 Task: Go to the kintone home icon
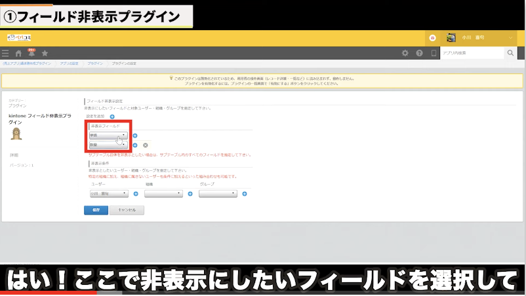(18, 53)
